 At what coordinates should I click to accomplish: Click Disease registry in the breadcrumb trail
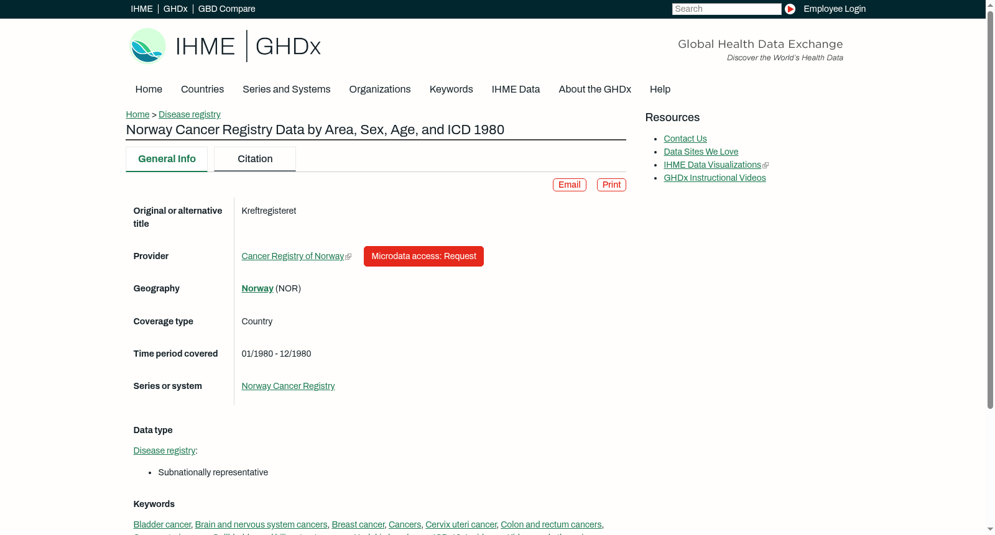coord(190,115)
